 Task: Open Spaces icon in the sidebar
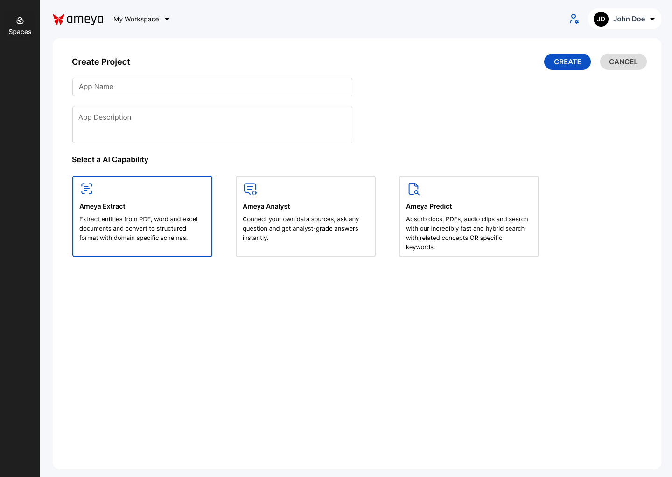[20, 20]
